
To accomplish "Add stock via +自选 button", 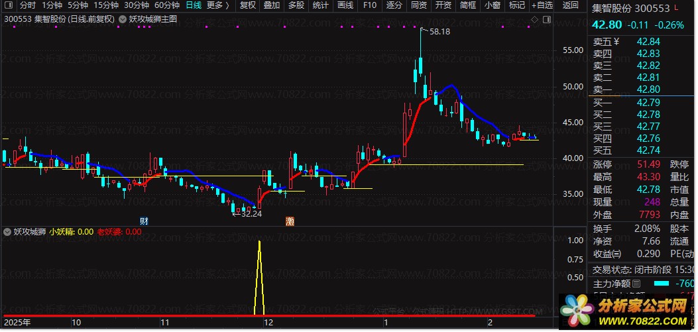I will click(x=542, y=5).
